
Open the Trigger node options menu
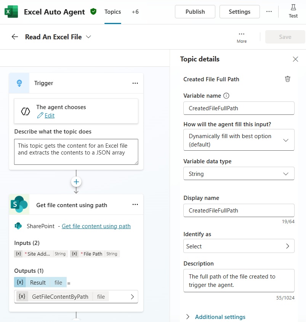coord(135,83)
